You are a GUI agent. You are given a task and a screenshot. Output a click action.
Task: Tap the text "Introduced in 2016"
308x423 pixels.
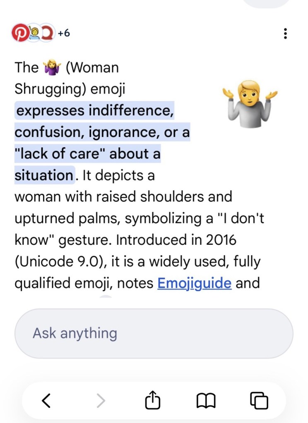pyautogui.click(x=176, y=240)
